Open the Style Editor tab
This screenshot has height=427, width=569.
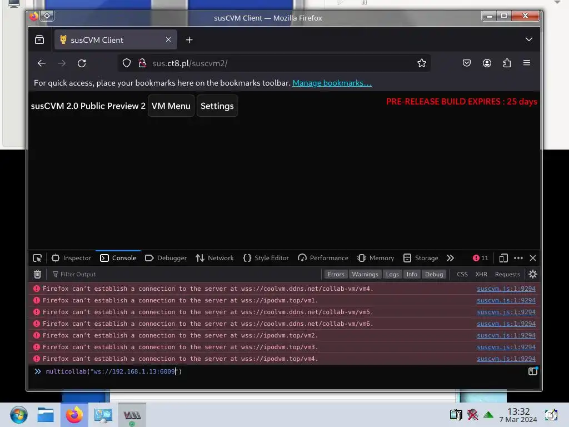pos(266,258)
